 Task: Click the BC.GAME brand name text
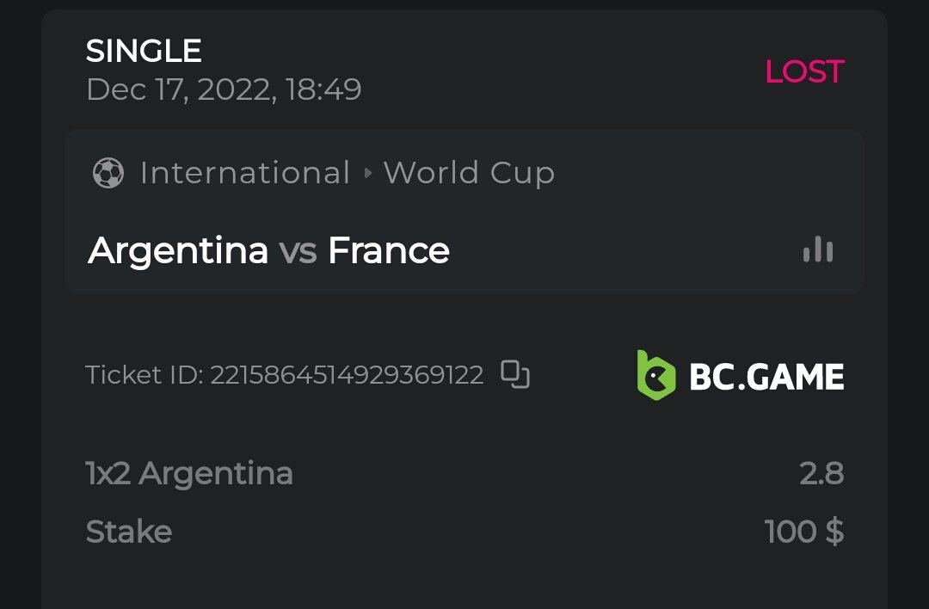[x=766, y=377]
